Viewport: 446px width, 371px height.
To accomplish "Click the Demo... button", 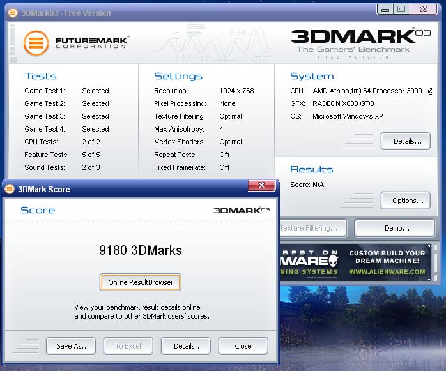I will (x=395, y=228).
